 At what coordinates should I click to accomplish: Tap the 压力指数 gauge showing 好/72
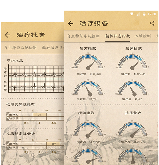(x=88, y=89)
